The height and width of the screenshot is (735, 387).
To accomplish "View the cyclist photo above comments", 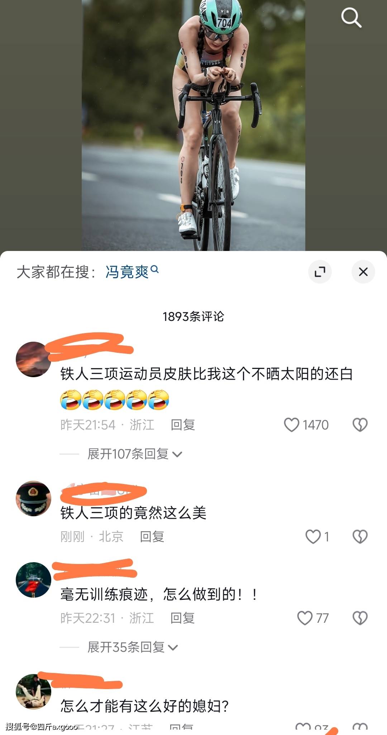I will tap(193, 125).
